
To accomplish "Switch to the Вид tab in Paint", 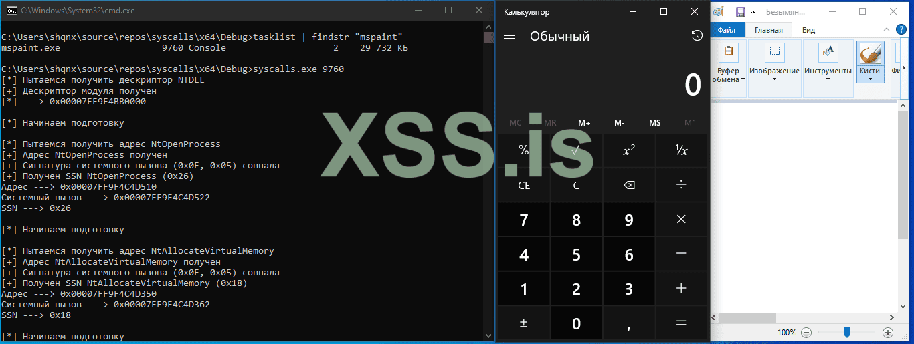I will pos(808,30).
